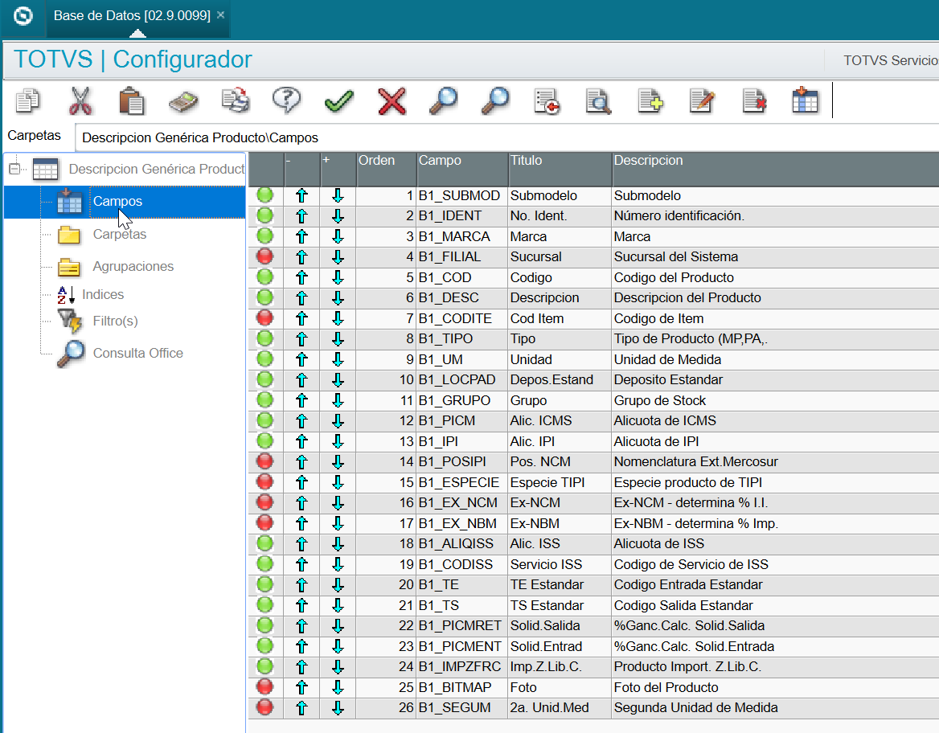Sort by the Orden column header
Viewport: 939px width, 733px height.
point(386,169)
